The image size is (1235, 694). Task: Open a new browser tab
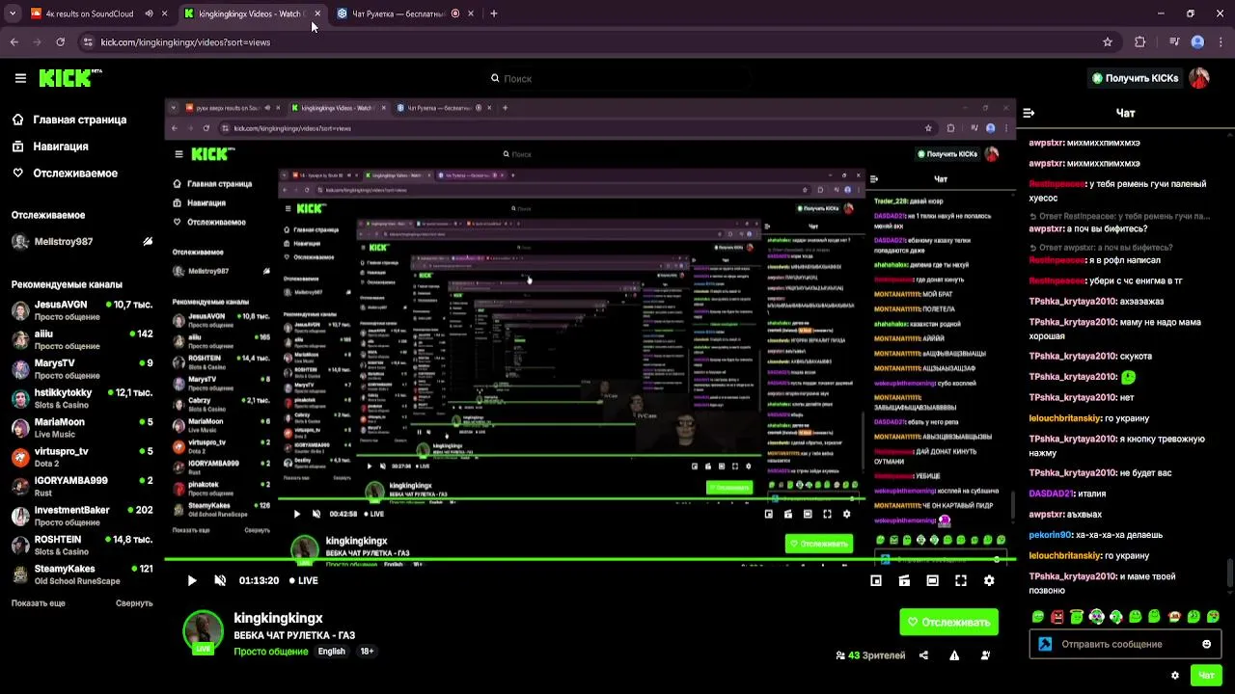493,13
